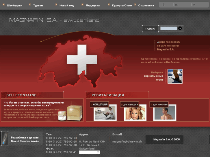Image resolution: width=210 pixels, height=157 pixels.
Task: Click the Bercut Creative Works credit link
Action: tap(25, 141)
